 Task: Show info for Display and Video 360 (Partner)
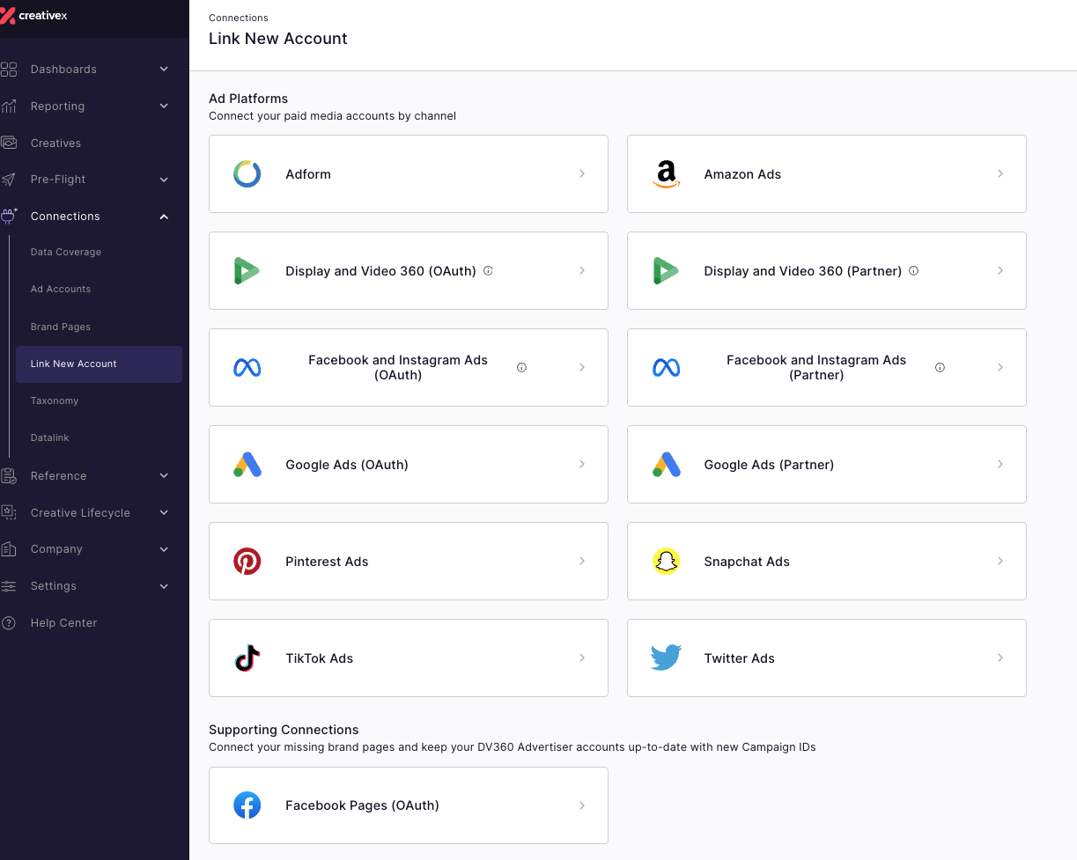point(913,271)
